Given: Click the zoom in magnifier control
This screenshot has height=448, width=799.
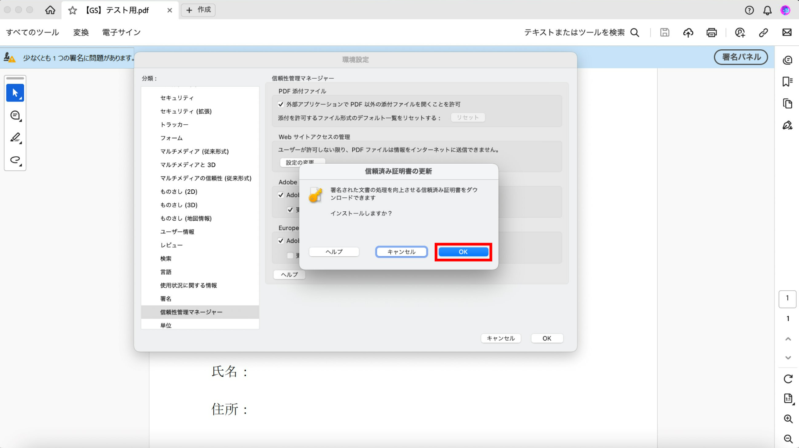Looking at the screenshot, I should pyautogui.click(x=788, y=419).
